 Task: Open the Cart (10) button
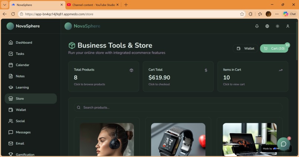[x=274, y=49]
